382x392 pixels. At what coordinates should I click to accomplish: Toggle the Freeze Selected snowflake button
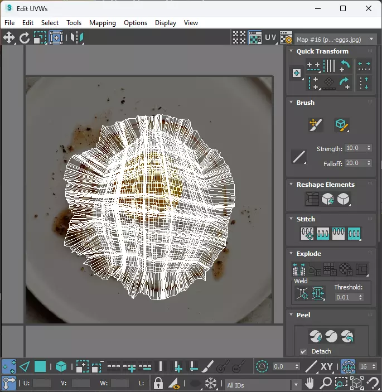coord(211,383)
